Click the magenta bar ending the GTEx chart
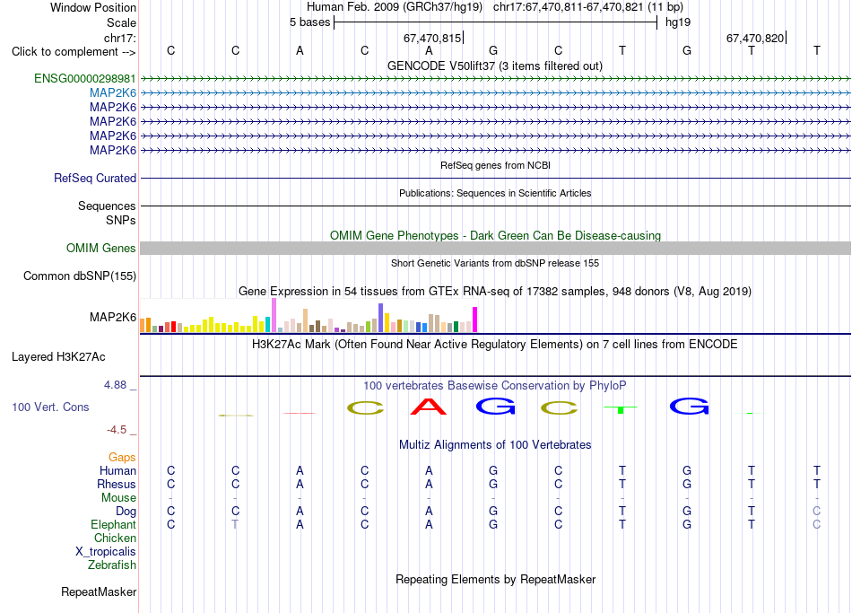852x613 pixels. pos(475,320)
